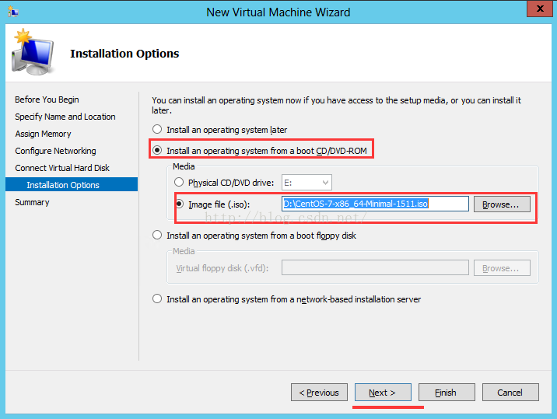Go back with the Previous button

[x=319, y=393]
